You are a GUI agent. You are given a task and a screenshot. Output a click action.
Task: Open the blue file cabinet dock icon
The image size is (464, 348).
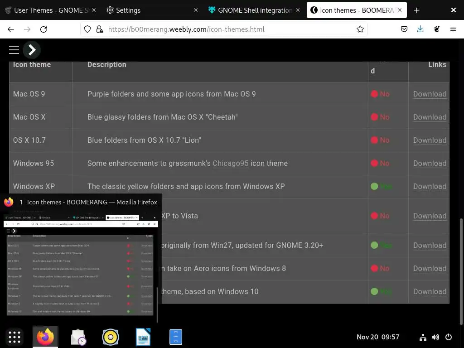(176, 337)
